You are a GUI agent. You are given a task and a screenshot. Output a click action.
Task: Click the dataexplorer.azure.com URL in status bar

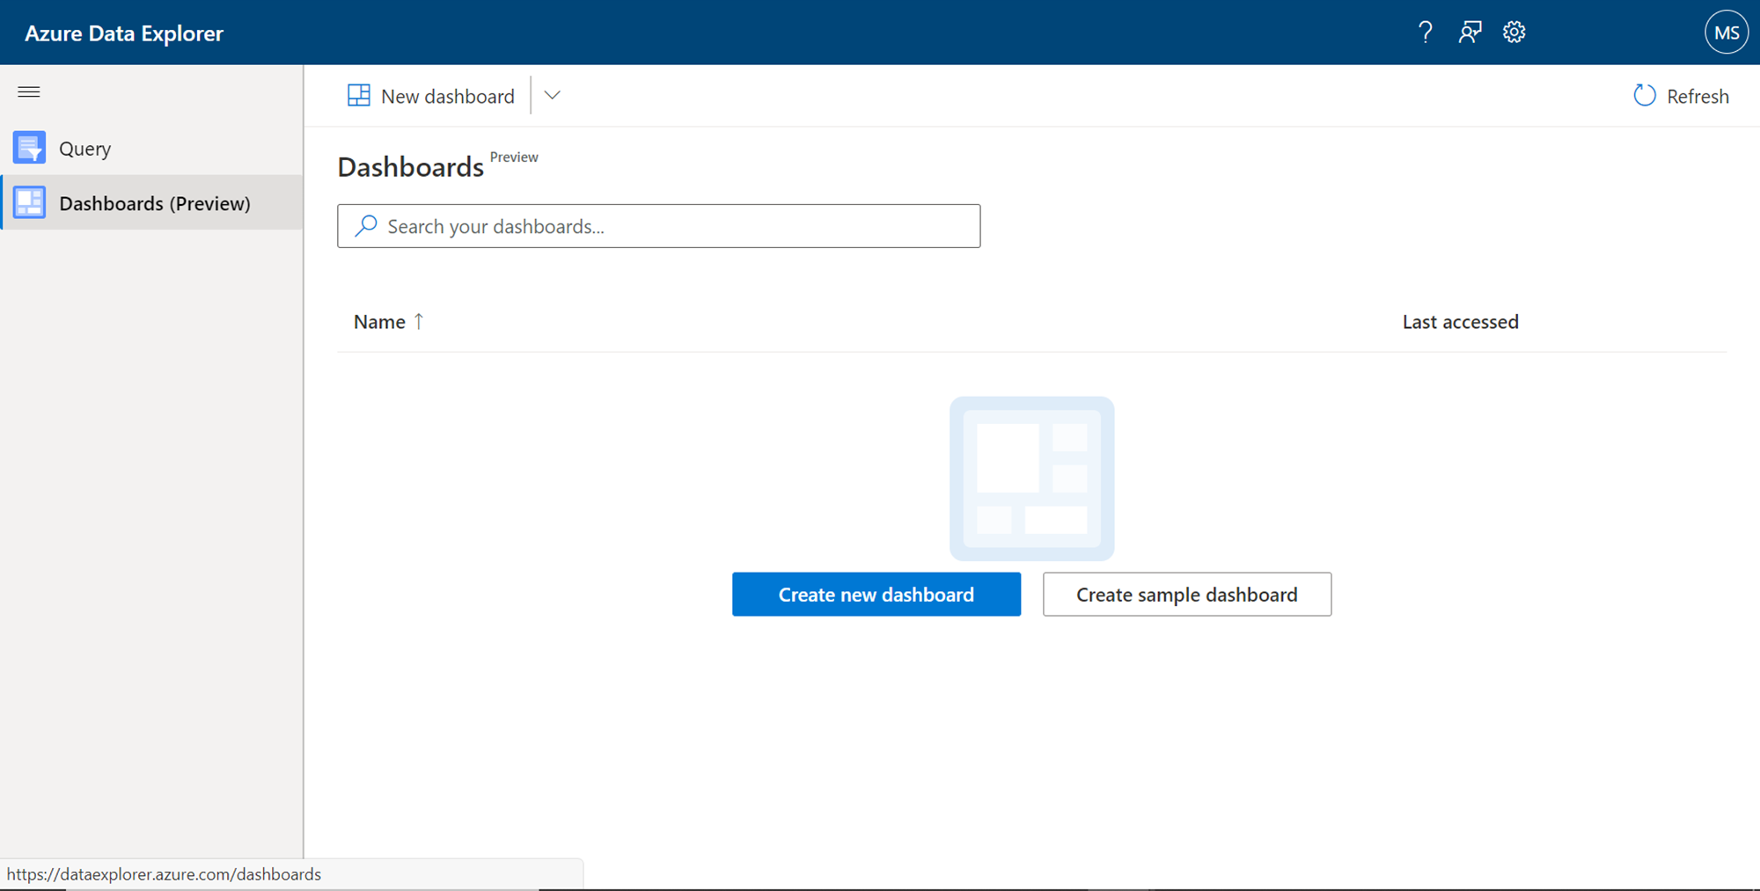(x=164, y=874)
